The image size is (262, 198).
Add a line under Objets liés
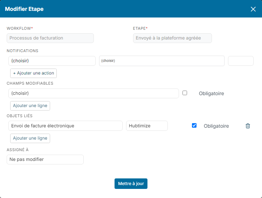click(30, 139)
